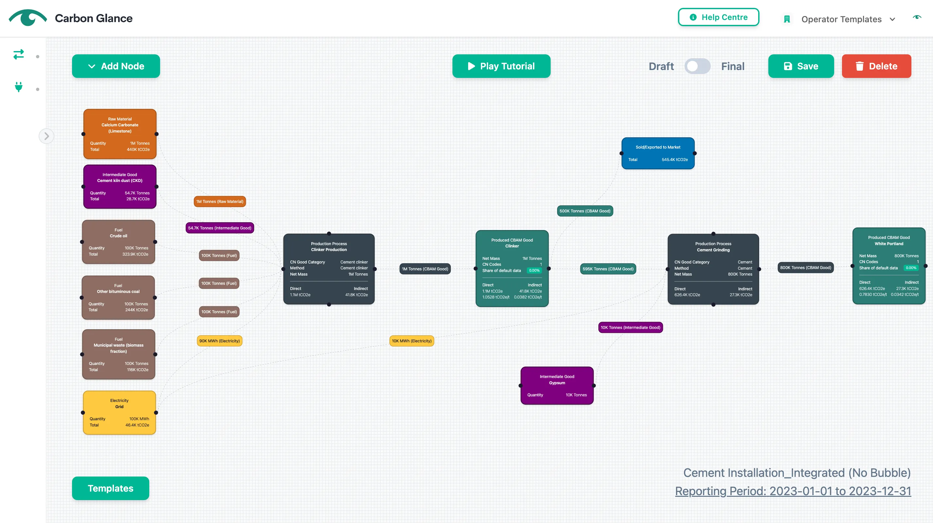Click the 10K Tonnes (Intermediate Good) label
Viewport: 933px width, 523px height.
[631, 327]
